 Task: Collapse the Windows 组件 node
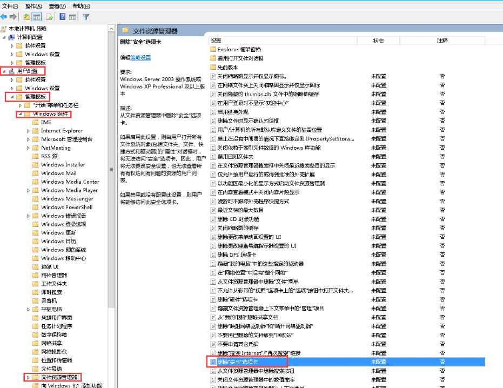pyautogui.click(x=20, y=113)
